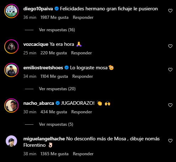176x162 pixels.
Task: Expand Ver respuestas (20) thread
Action: coord(57,89)
